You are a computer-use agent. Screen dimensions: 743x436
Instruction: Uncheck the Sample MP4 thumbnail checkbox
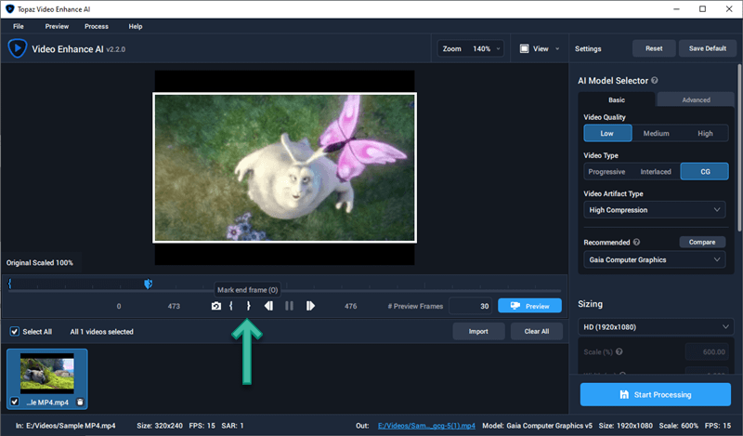click(15, 402)
